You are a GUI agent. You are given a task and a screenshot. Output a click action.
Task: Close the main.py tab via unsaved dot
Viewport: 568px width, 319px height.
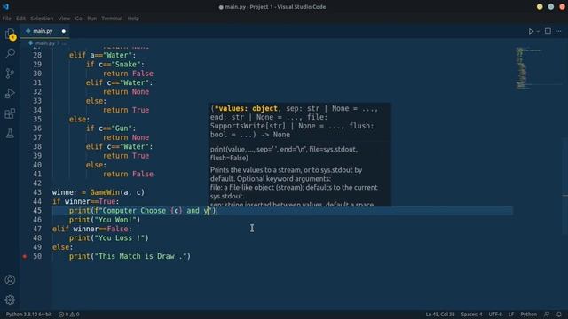click(x=64, y=31)
